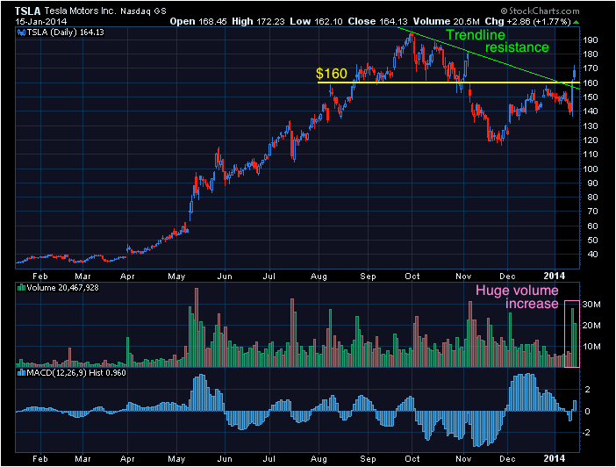Screen dimensions: 616x467
Task: Click the High value 172.23
Action: 270,22
